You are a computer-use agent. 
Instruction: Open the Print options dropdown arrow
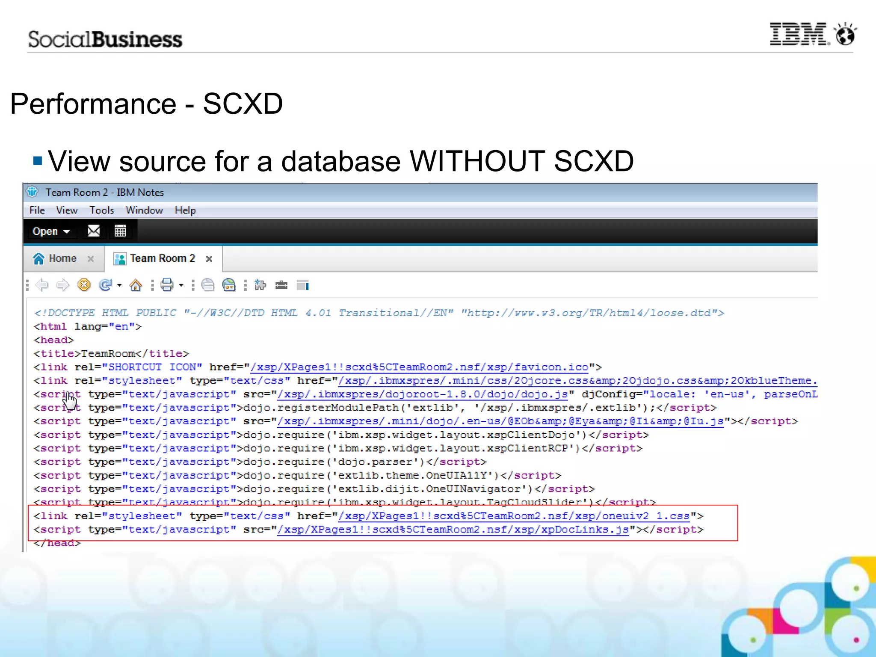(x=181, y=285)
